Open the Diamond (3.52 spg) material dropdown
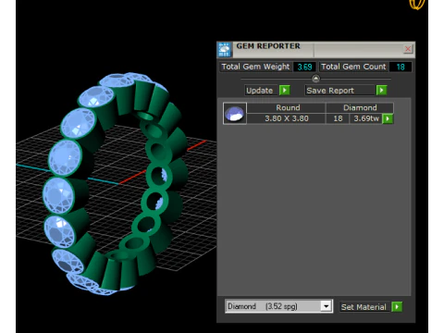 326,306
